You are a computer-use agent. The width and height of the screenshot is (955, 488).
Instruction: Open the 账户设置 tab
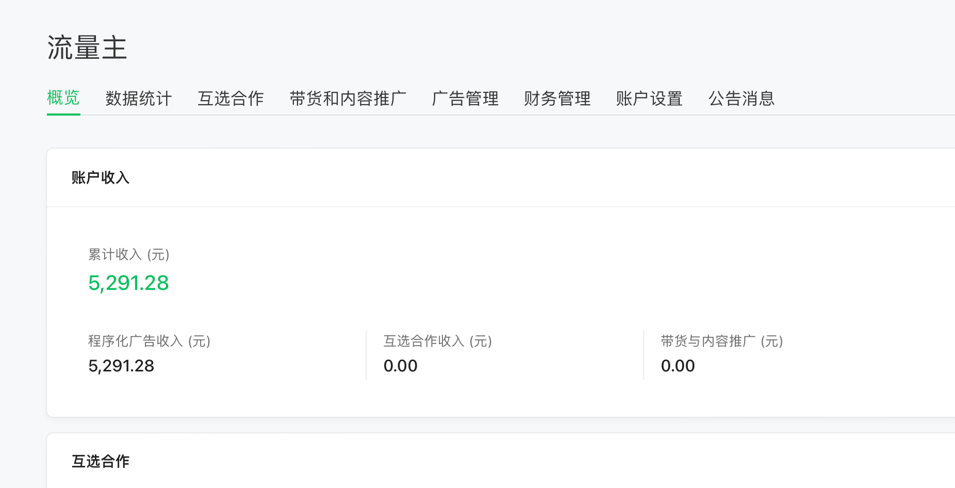click(x=649, y=99)
